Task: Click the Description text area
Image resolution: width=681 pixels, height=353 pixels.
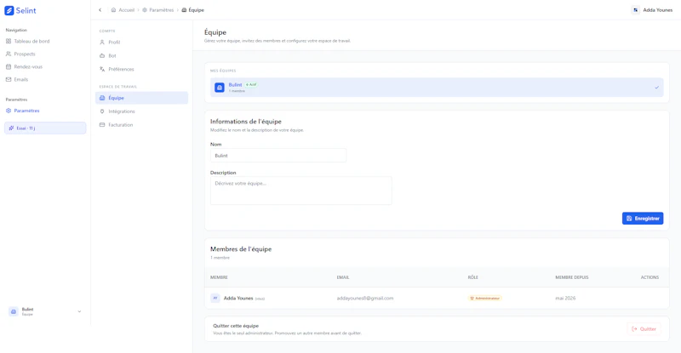Action: tap(301, 191)
